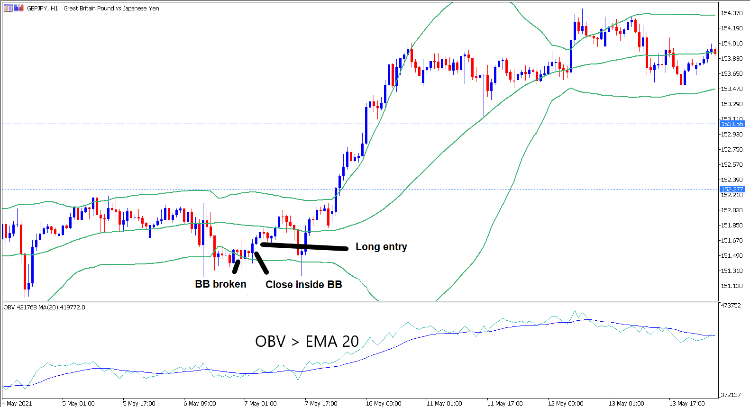Click the 152.570 price axis label
Viewport: 750px width, 407px height.
pyautogui.click(x=732, y=164)
